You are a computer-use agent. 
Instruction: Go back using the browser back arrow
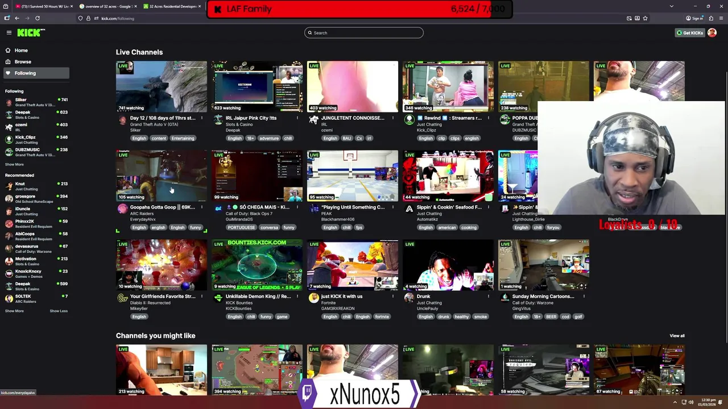[x=17, y=18]
